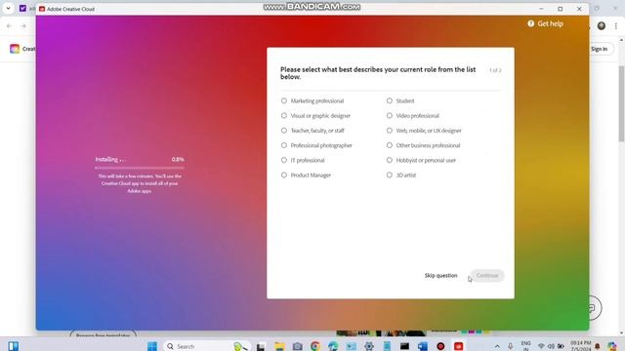
Task: Click the Continue button
Action: (x=487, y=275)
